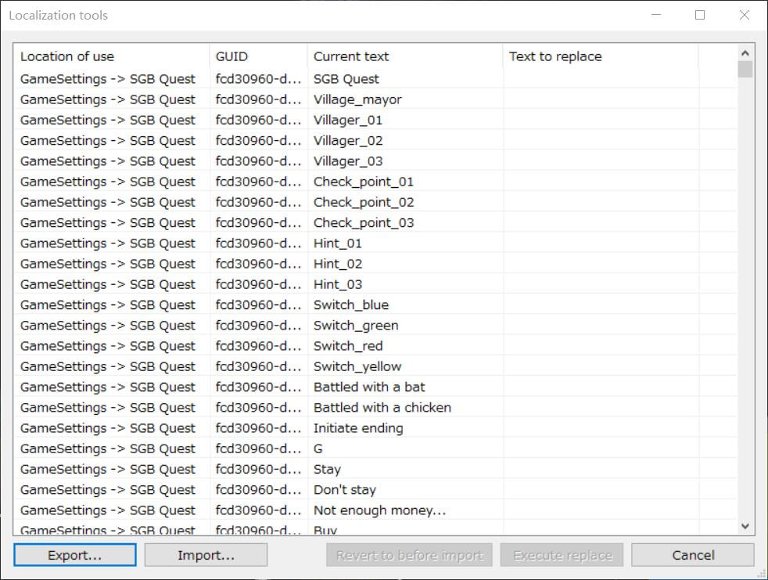The height and width of the screenshot is (580, 768).
Task: Click the 'Initiate ending' entry
Action: tap(375, 428)
